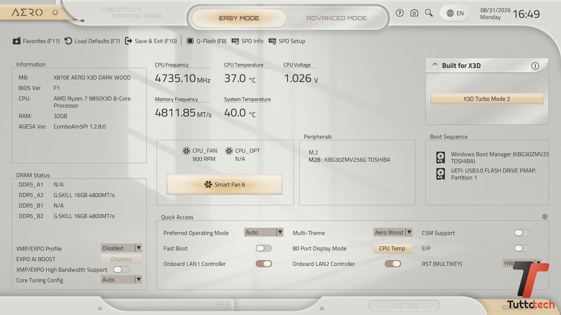
Task: Select Save & Exit (F10)
Action: [x=151, y=41]
